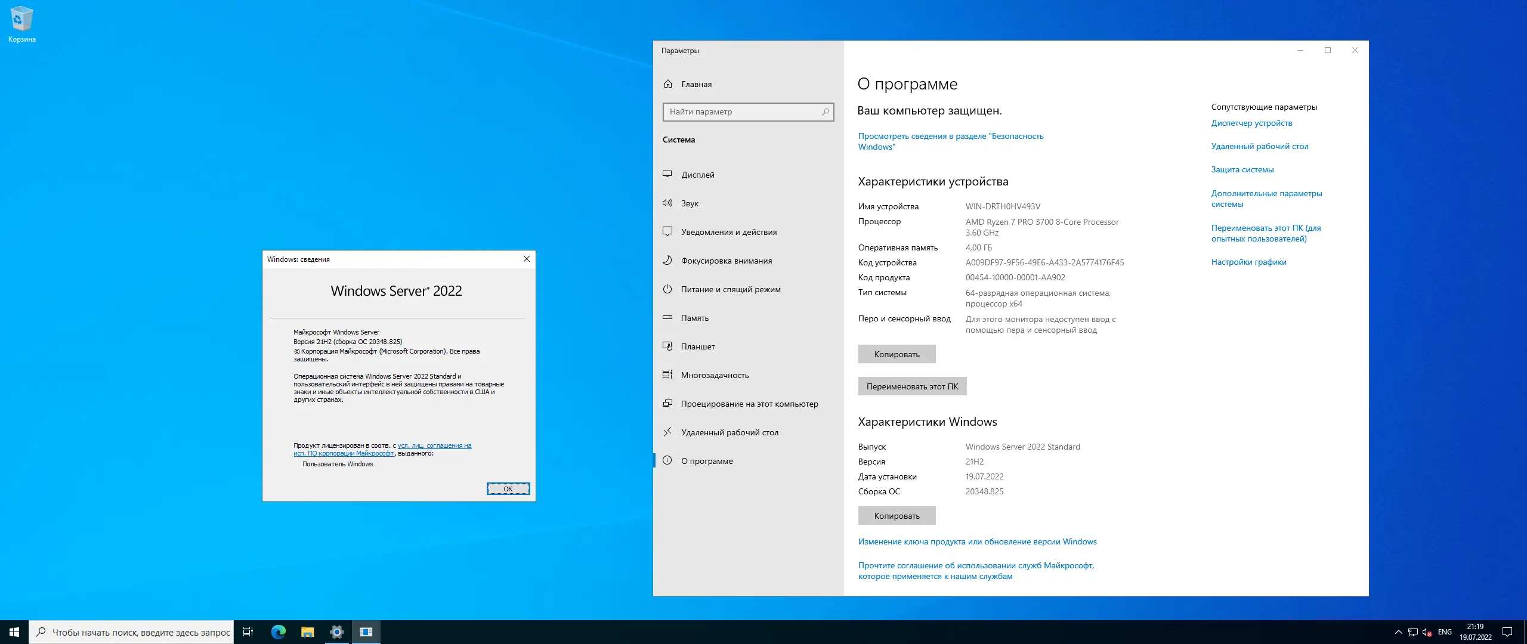Screen dimensions: 1527x644
Task: Launch Microsoft Edge from taskbar
Action: point(278,632)
